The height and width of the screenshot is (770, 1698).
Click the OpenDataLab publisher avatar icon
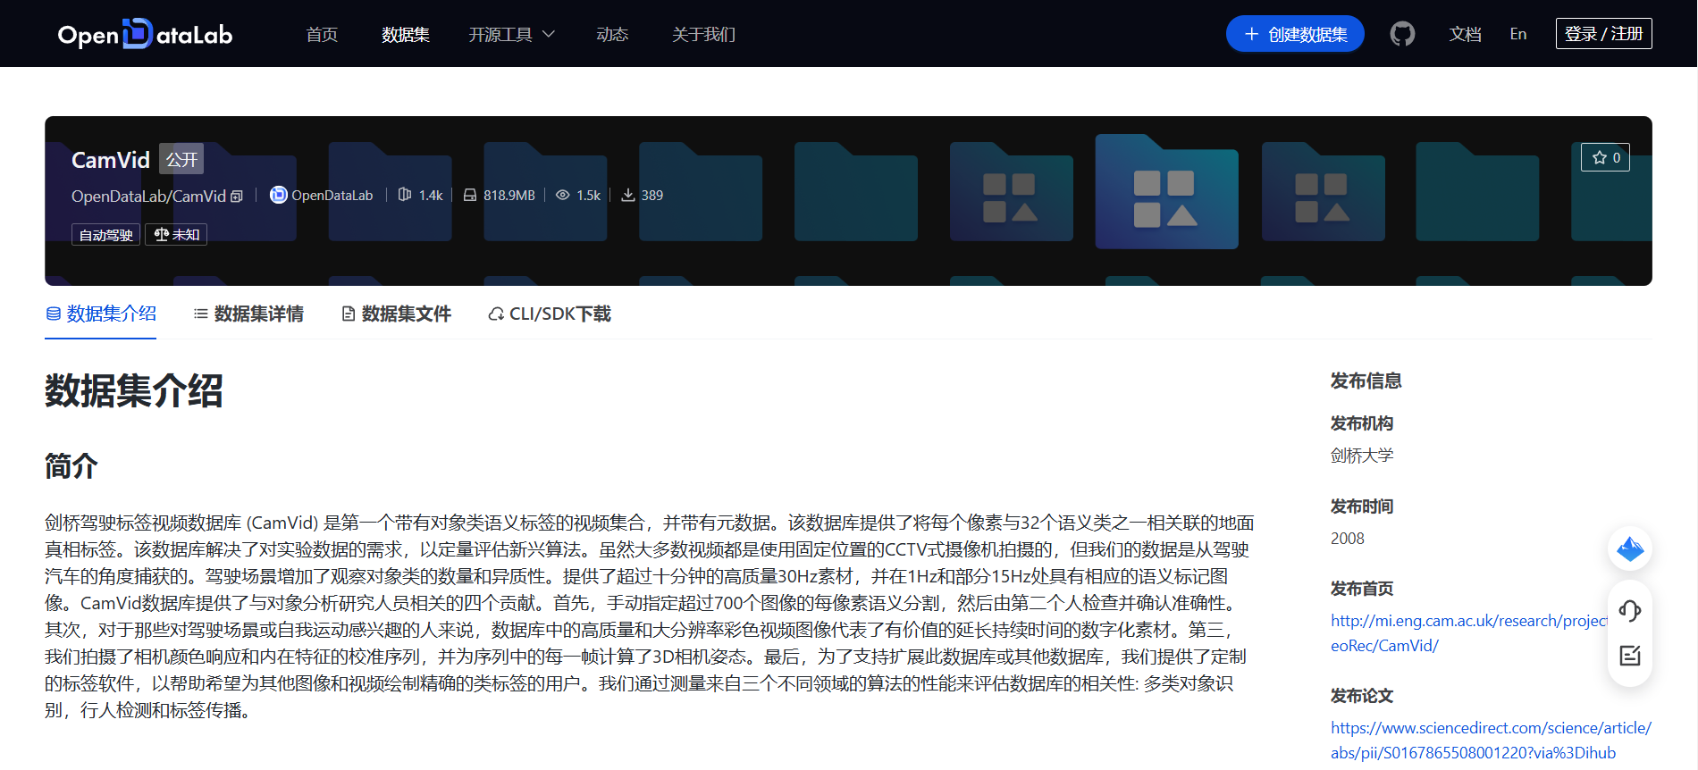[279, 195]
